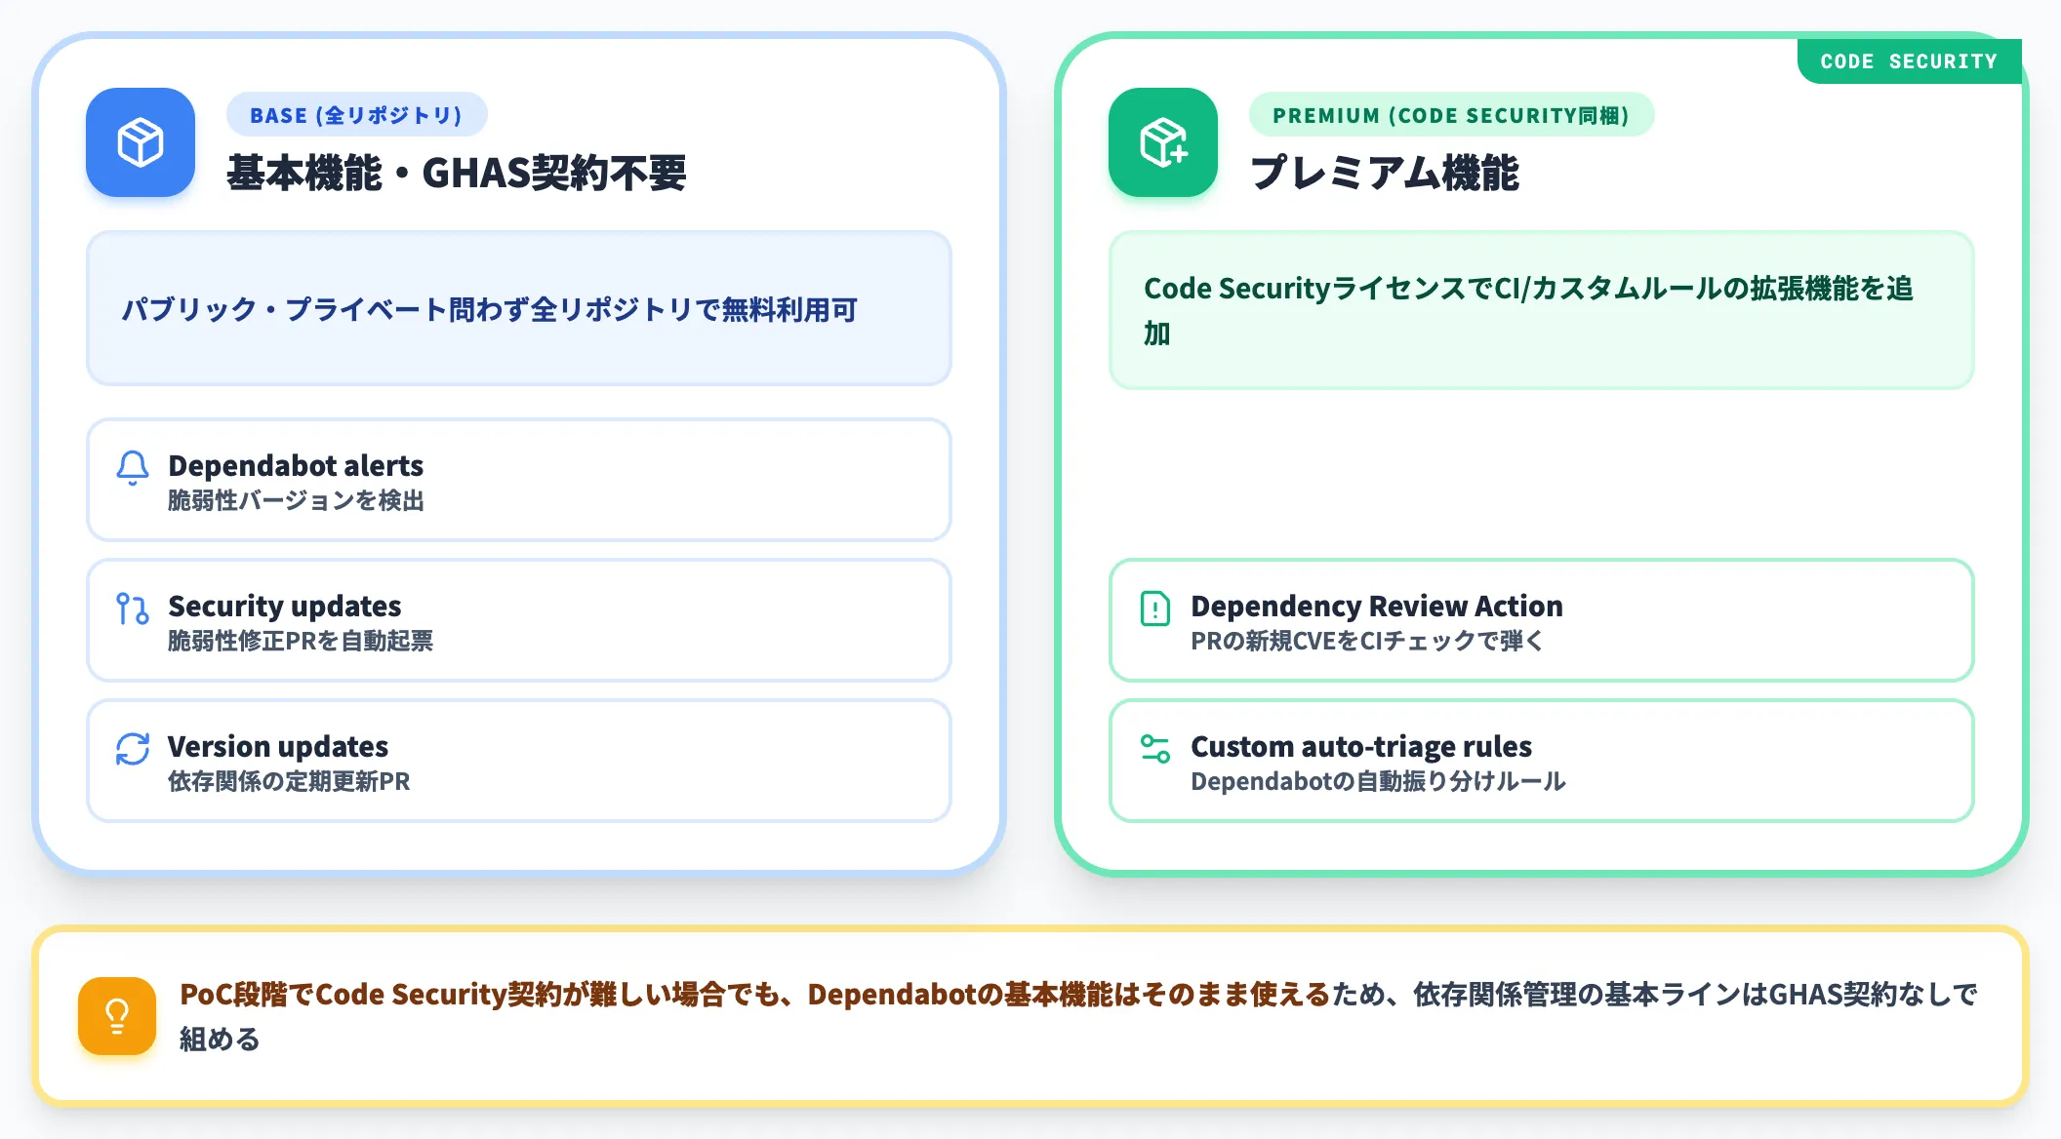This screenshot has width=2061, height=1139.
Task: Click the Code Securityライセンス description text
Action: [1529, 311]
